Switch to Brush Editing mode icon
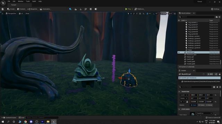Screen dimensions: 222x124 pos(96,9)
